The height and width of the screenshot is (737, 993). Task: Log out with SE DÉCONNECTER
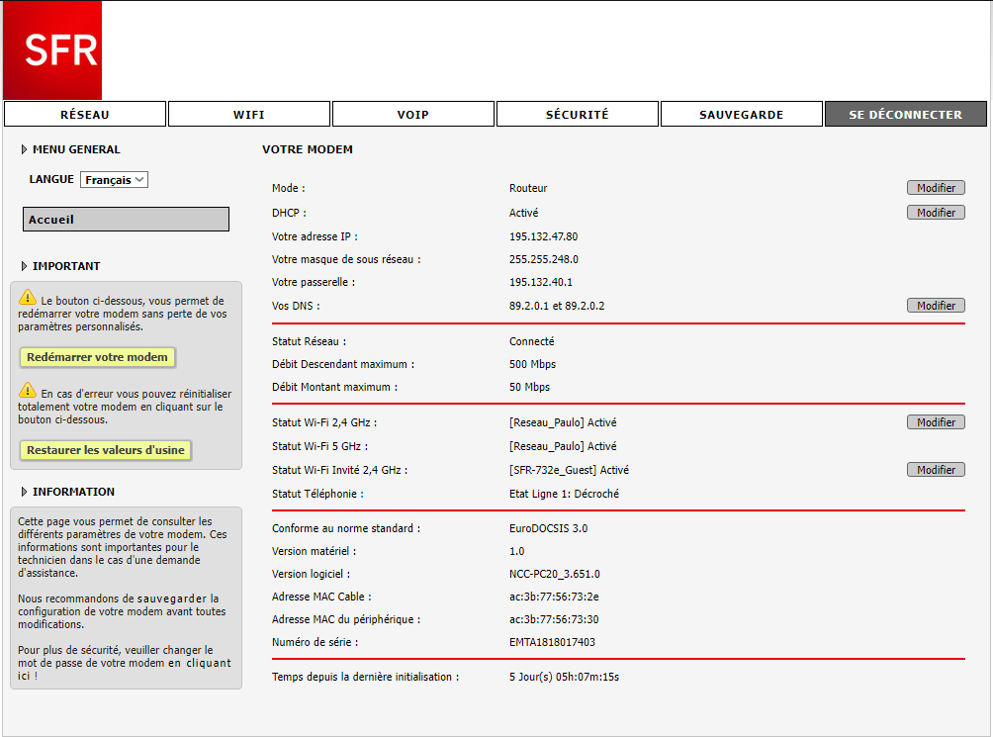[x=905, y=115]
